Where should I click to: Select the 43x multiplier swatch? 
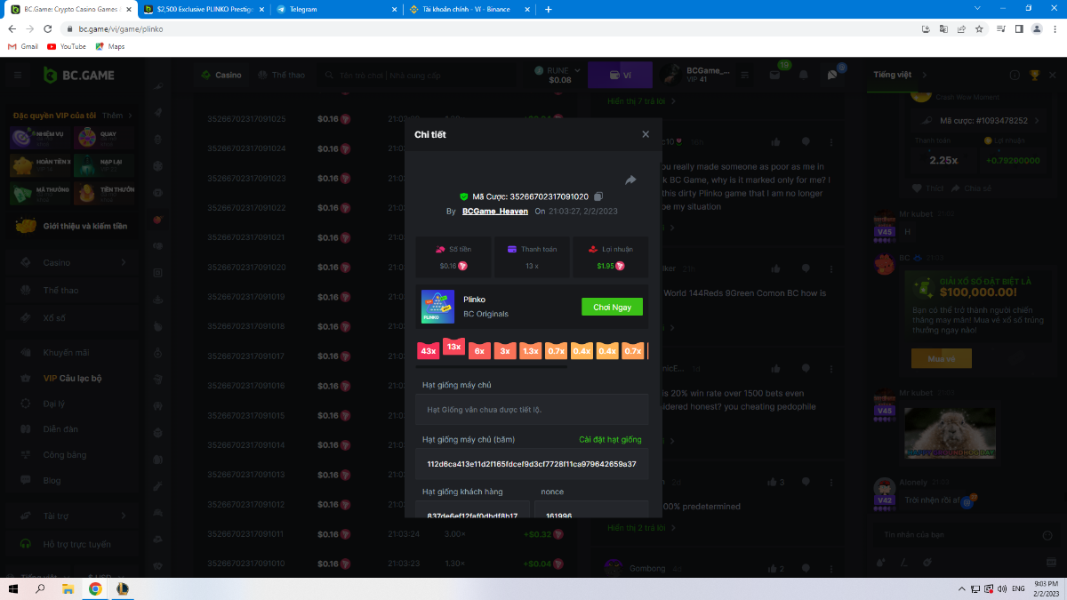point(429,351)
